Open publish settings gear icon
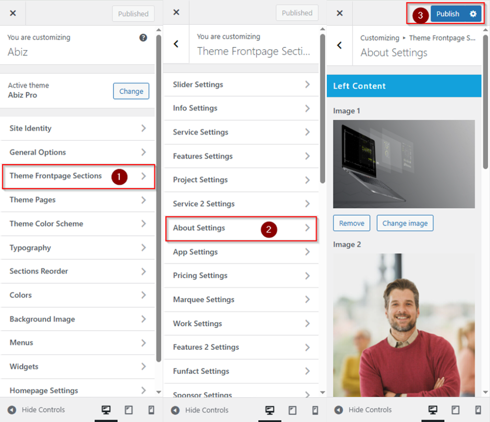The height and width of the screenshot is (422, 490). click(x=473, y=14)
